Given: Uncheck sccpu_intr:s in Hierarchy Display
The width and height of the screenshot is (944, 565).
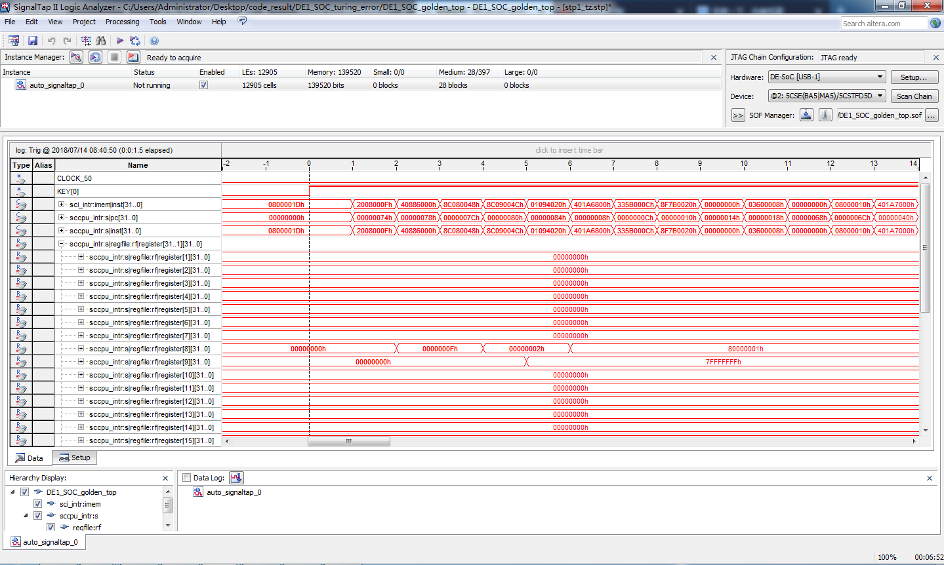Looking at the screenshot, I should coord(37,516).
